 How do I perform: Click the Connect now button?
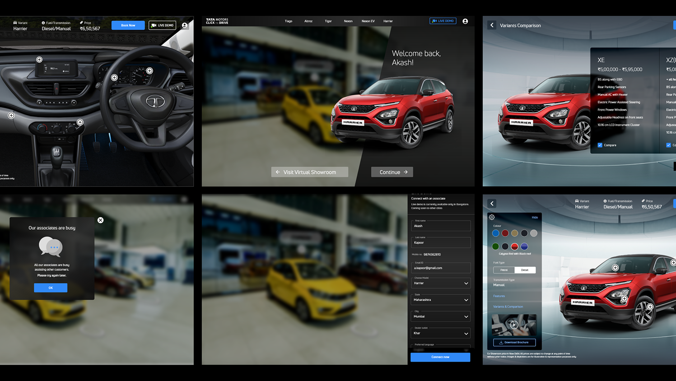pyautogui.click(x=440, y=357)
